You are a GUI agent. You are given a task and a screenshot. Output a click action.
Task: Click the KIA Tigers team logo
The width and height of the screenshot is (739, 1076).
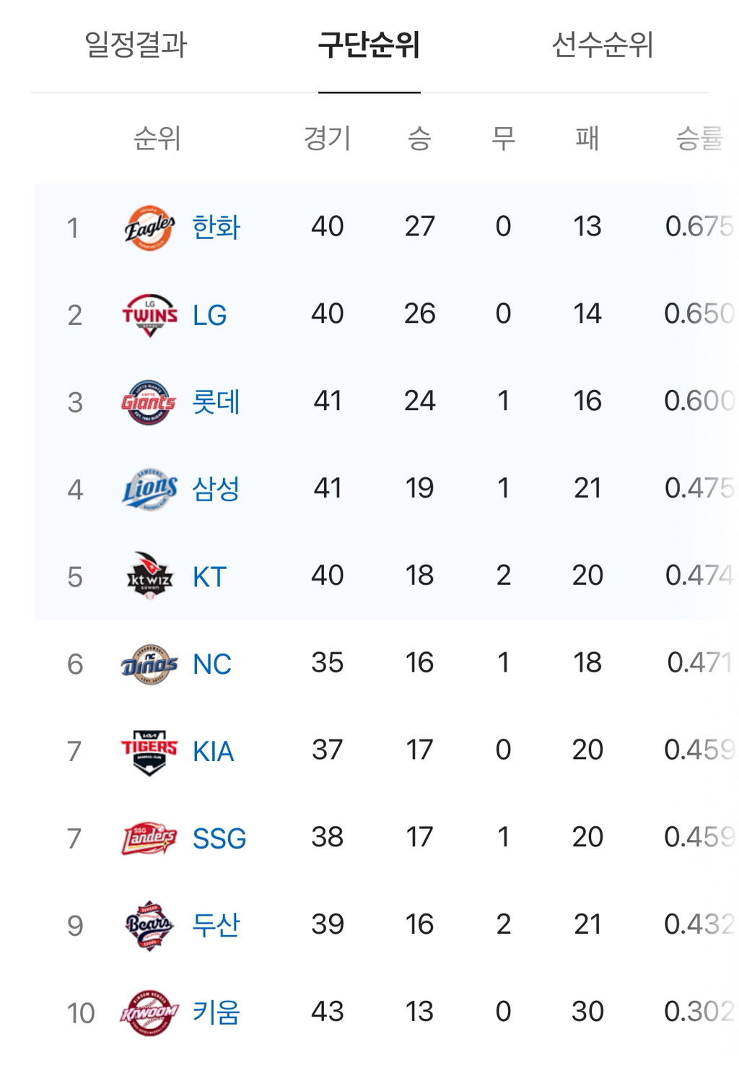[x=149, y=751]
